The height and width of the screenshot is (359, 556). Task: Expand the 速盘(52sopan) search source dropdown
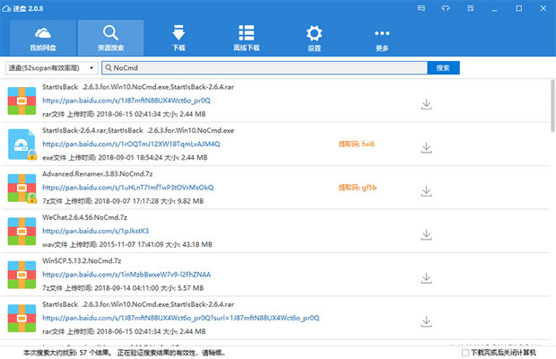coord(52,67)
